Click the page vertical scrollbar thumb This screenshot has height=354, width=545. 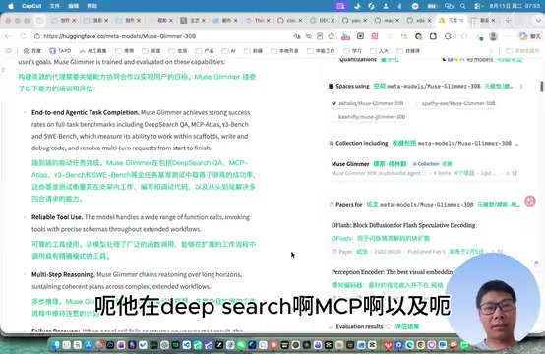point(541,87)
